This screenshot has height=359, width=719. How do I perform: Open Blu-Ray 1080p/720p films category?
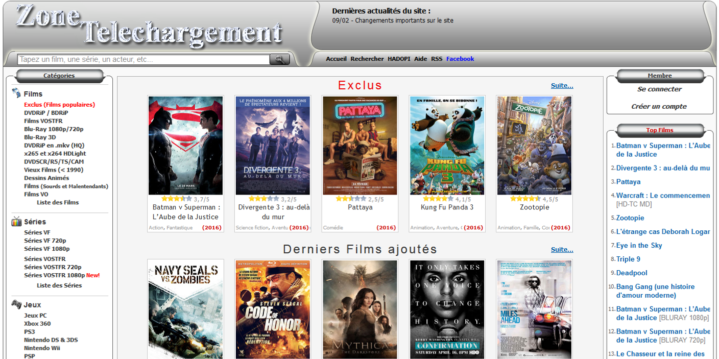click(x=54, y=129)
